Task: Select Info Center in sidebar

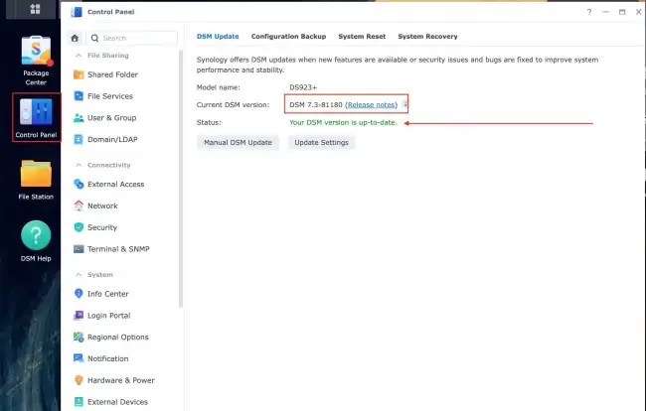Action: 108,294
